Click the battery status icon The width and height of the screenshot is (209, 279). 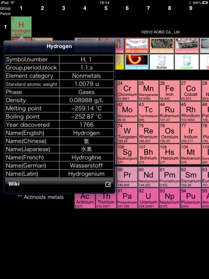pyautogui.click(x=205, y=3)
